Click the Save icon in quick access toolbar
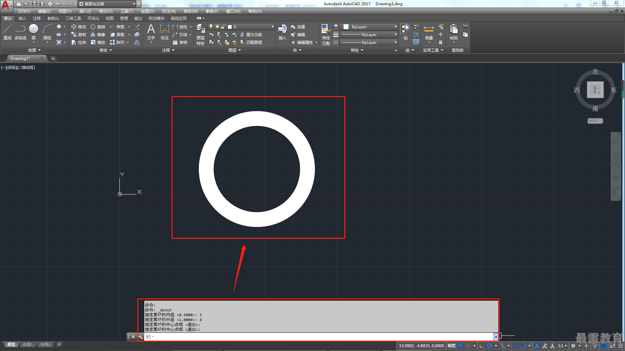Image resolution: width=625 pixels, height=351 pixels. tap(35, 4)
